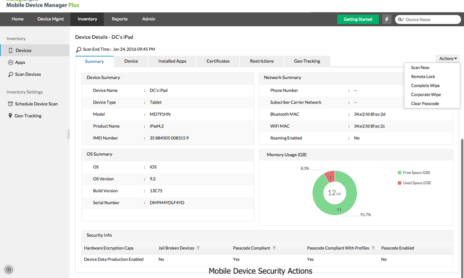This screenshot has width=464, height=278.
Task: Click the Schedule Device Scan clock icon
Action: tap(10, 104)
